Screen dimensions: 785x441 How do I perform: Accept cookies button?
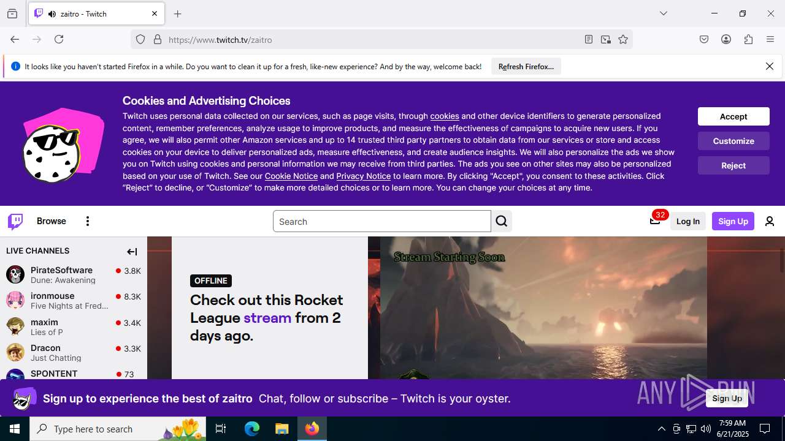(x=733, y=116)
